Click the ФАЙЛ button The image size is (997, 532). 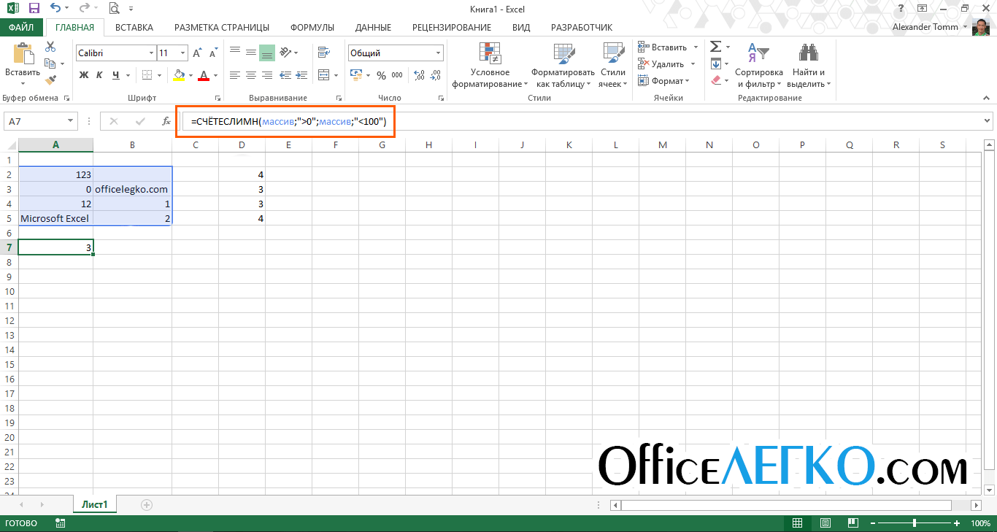click(x=21, y=27)
